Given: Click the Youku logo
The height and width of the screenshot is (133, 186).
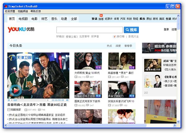Looking at the screenshot, I should coord(21,29).
